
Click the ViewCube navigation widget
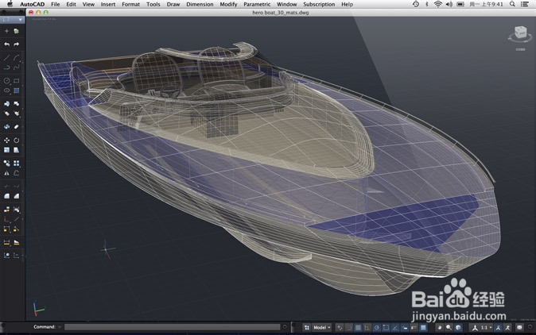(x=520, y=33)
